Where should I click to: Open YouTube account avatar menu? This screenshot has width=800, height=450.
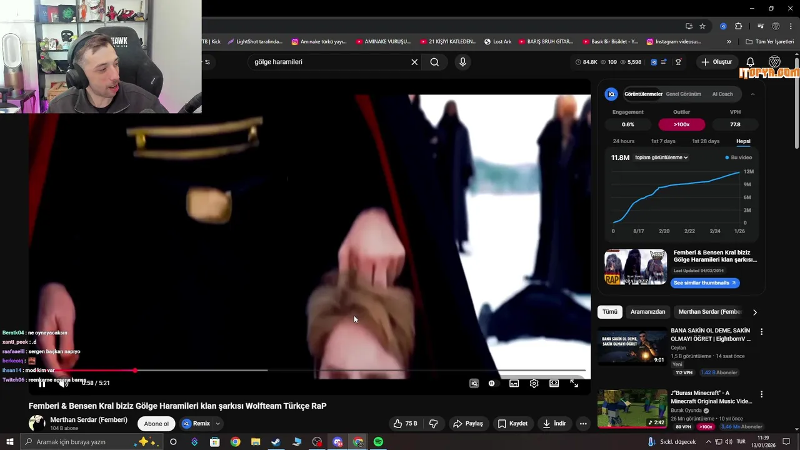[x=774, y=62]
